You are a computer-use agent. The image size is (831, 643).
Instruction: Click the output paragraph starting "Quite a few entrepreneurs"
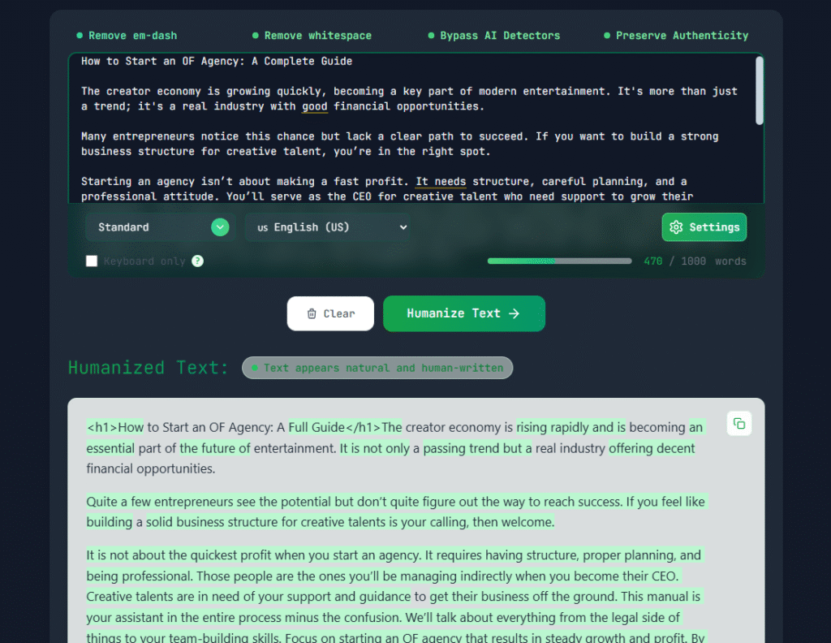coord(396,511)
